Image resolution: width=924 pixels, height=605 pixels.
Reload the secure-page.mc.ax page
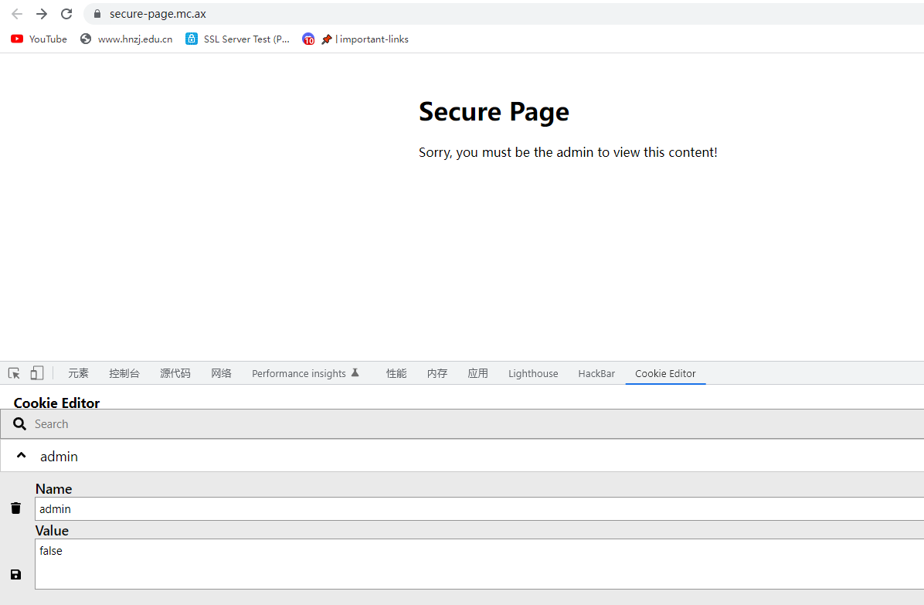pos(66,14)
